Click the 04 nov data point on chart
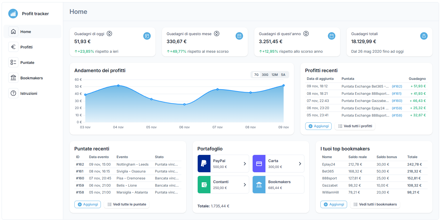This screenshot has height=222, width=441. pyautogui.click(x=118, y=86)
